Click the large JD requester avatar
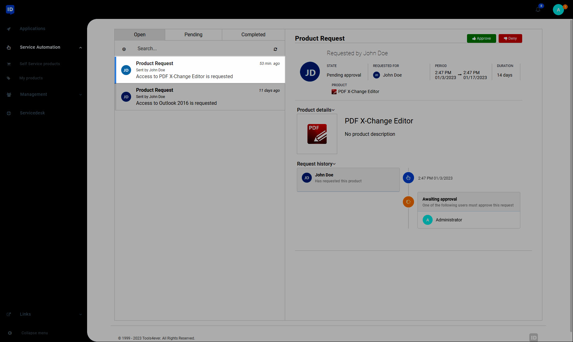The width and height of the screenshot is (573, 342). pos(310,72)
